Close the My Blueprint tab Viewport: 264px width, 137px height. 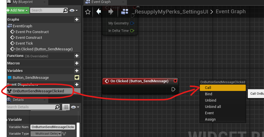click(45, 2)
